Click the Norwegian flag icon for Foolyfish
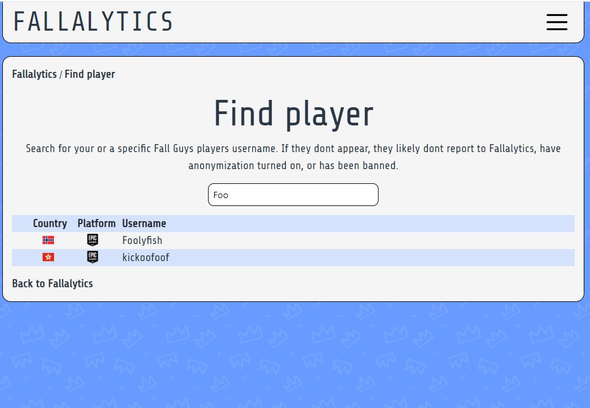The width and height of the screenshot is (590, 408). (x=48, y=239)
